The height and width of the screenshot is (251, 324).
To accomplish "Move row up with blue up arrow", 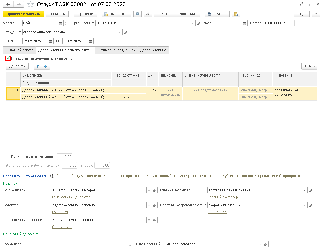I will tap(38, 66).
